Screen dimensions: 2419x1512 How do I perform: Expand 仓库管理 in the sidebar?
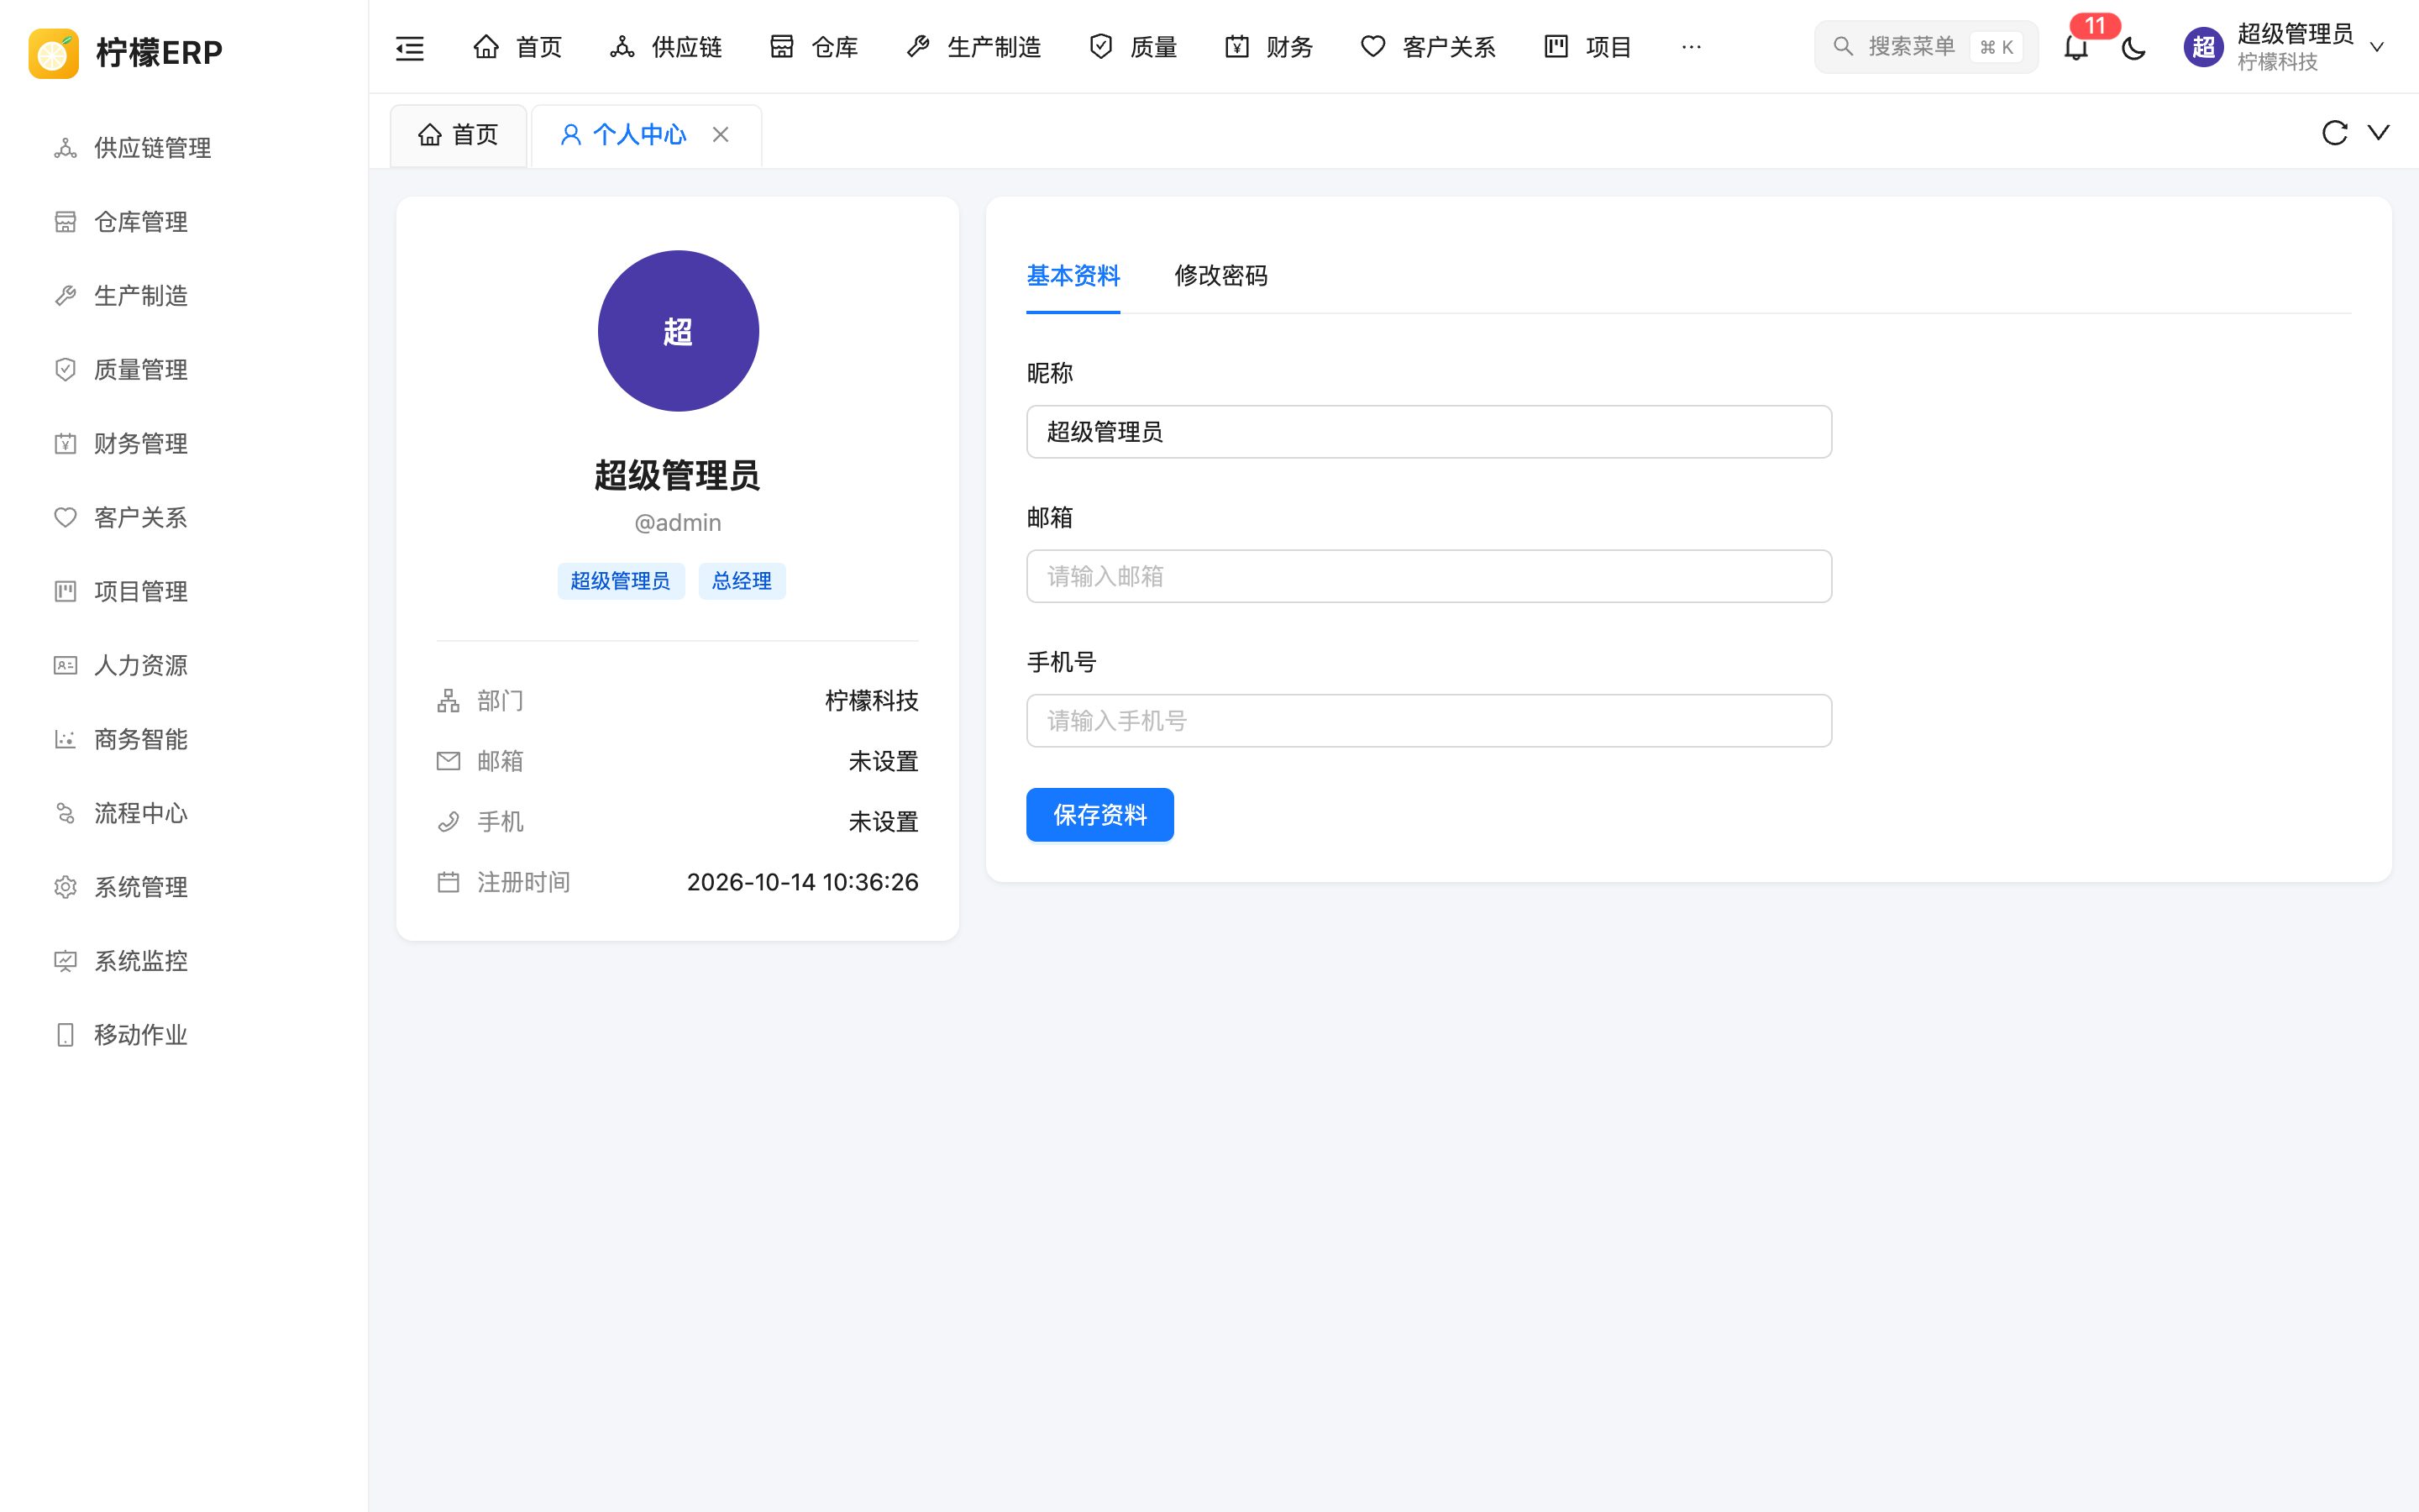point(184,222)
